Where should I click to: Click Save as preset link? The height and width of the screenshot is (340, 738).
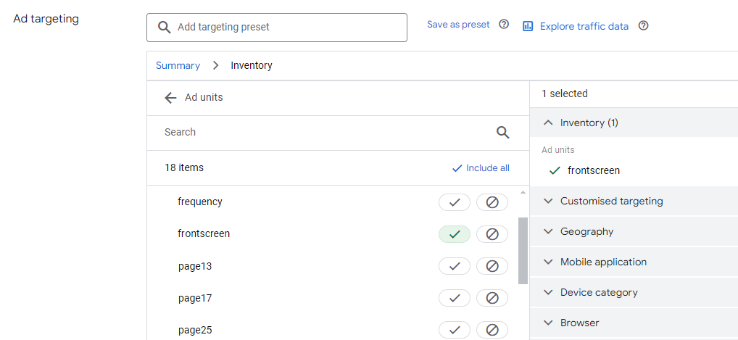point(458,24)
